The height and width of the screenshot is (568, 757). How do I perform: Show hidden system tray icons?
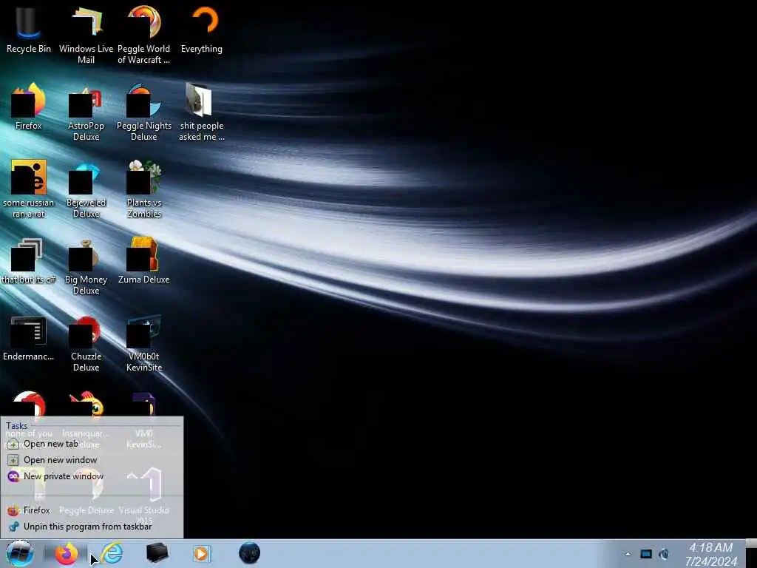628,555
